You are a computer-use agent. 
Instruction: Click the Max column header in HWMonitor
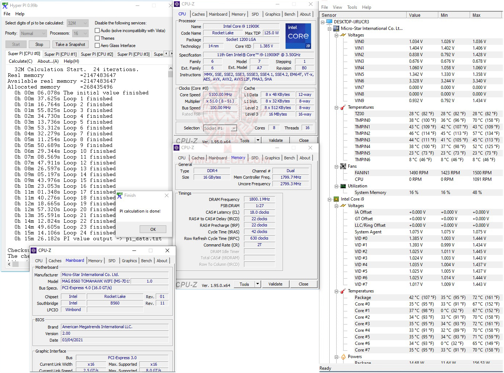tap(486, 15)
